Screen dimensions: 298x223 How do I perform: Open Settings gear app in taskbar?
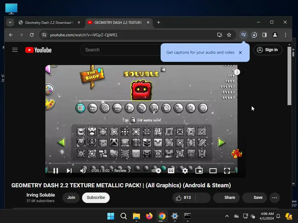175,216
